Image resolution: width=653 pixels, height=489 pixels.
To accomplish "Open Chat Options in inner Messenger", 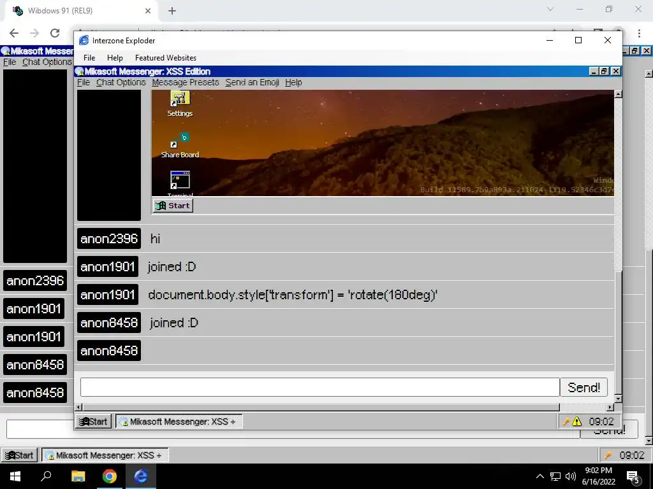I will click(121, 82).
